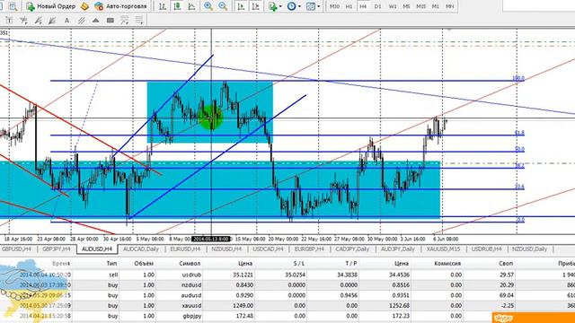This screenshot has height=323, width=575.
Task: Select the usdrub sell order row
Action: coord(287,275)
